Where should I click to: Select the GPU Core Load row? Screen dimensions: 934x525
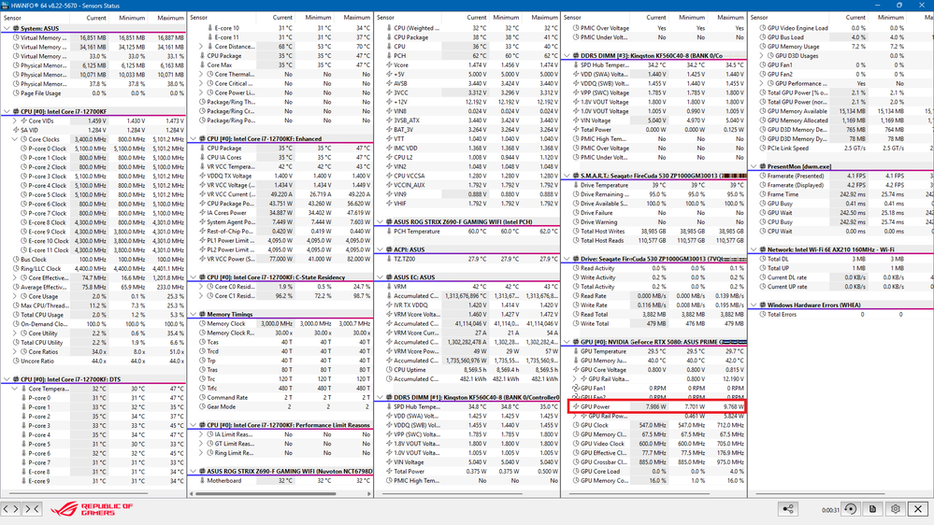coord(654,471)
